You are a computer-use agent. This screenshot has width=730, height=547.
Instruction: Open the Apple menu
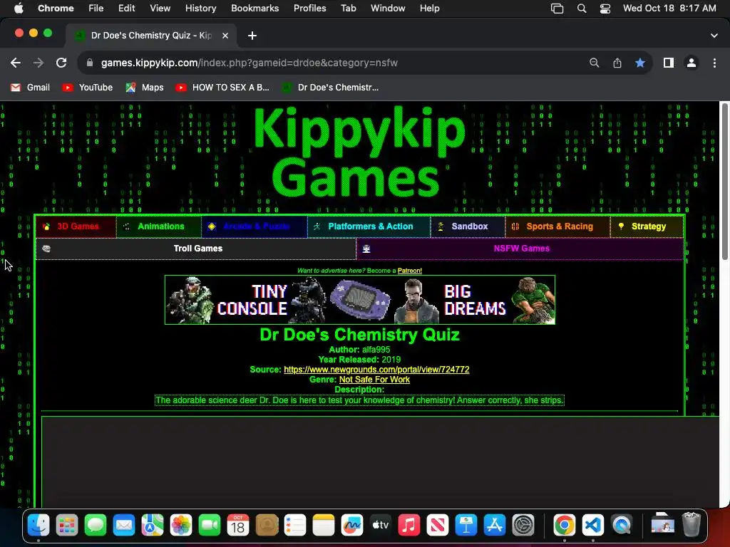click(x=19, y=9)
